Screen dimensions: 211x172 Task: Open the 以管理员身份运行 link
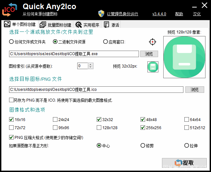tap(122, 14)
